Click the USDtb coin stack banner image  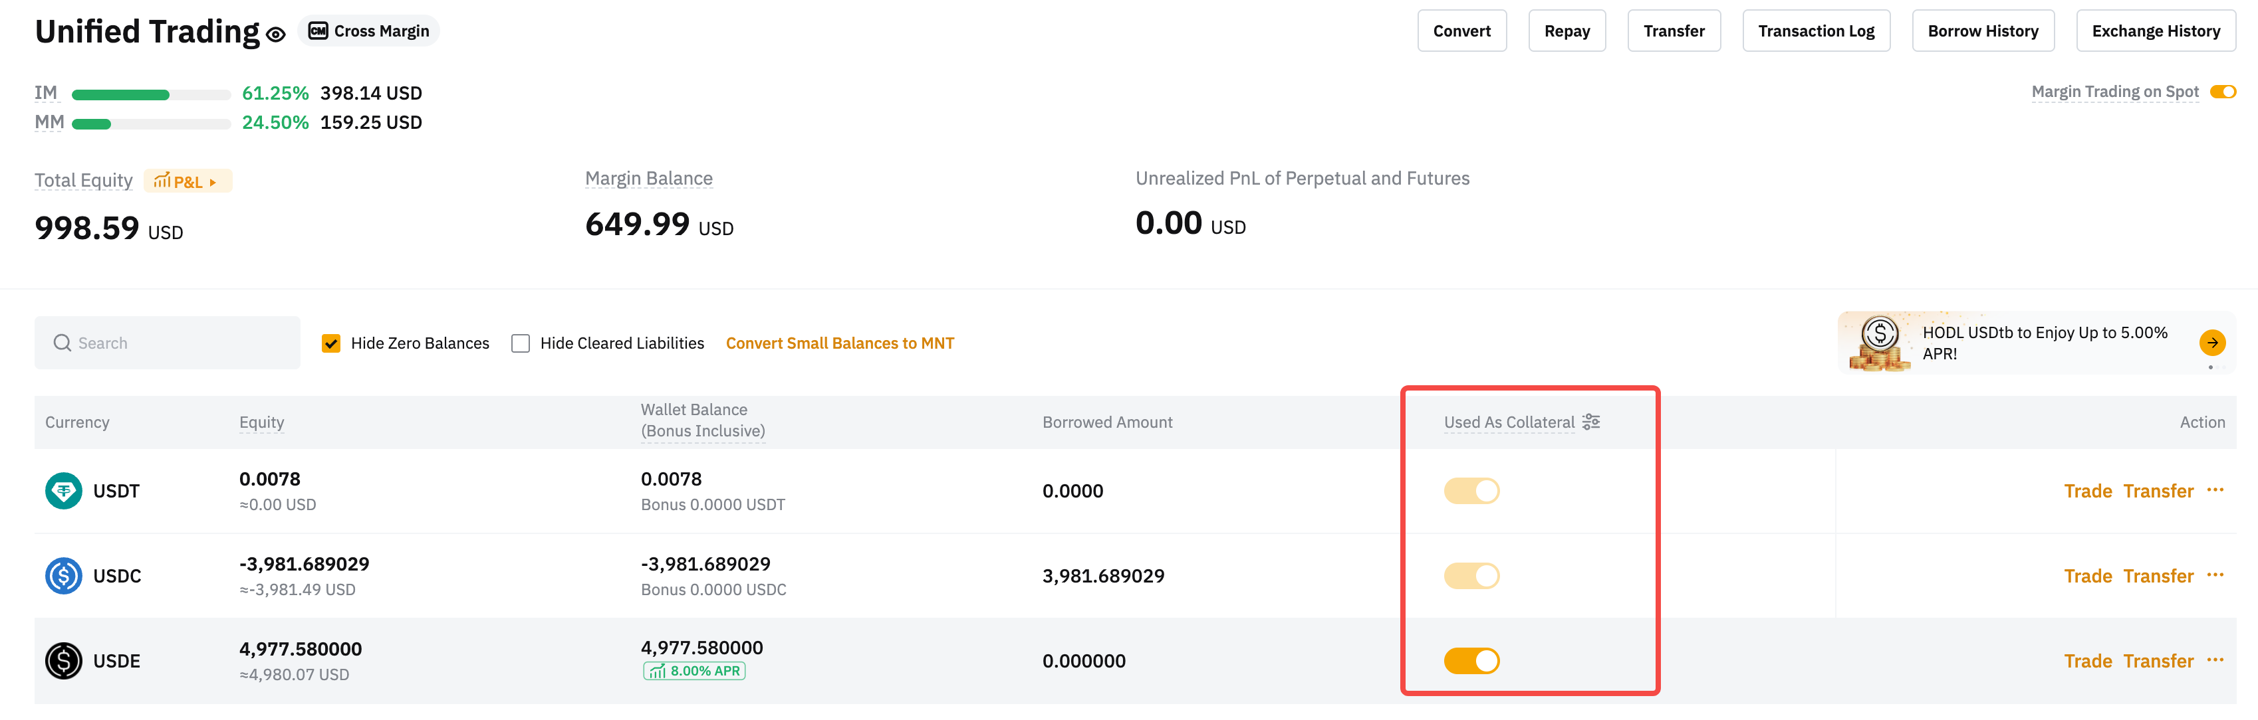pos(1879,343)
